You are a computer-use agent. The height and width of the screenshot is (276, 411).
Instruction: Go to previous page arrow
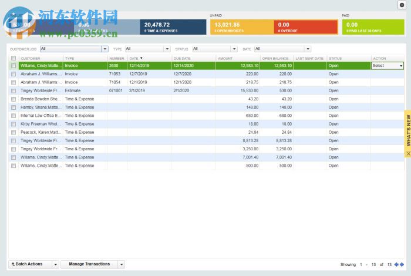click(396, 264)
